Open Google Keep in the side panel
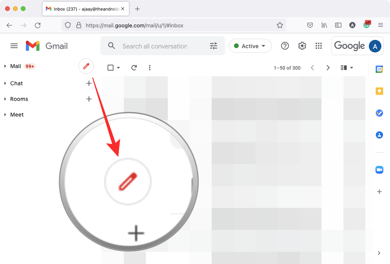Image resolution: width=390 pixels, height=264 pixels. click(x=379, y=91)
